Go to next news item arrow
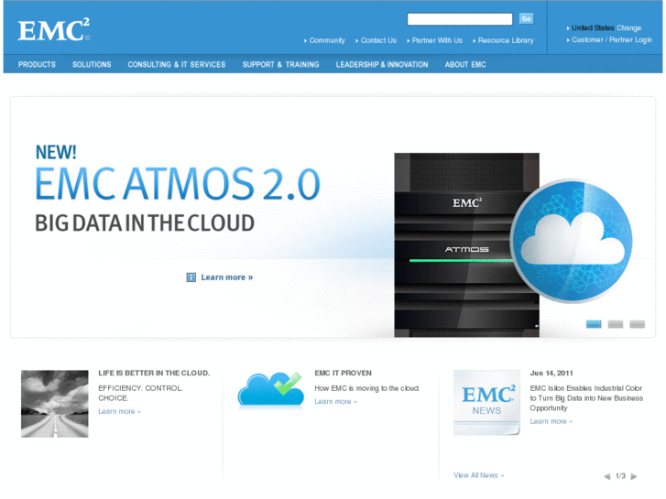The image size is (666, 499). pyautogui.click(x=634, y=476)
